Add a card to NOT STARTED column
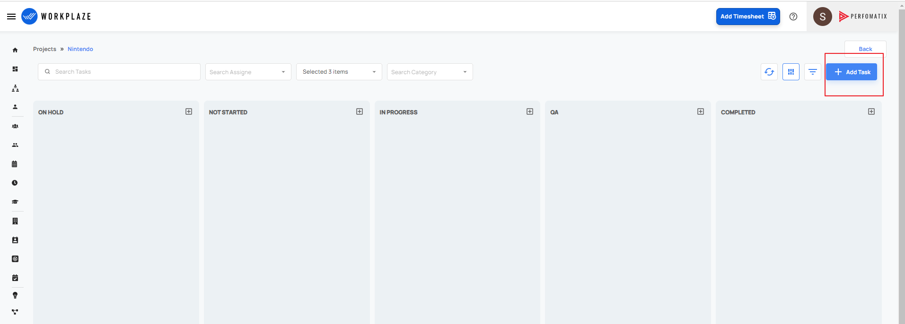 pyautogui.click(x=360, y=111)
